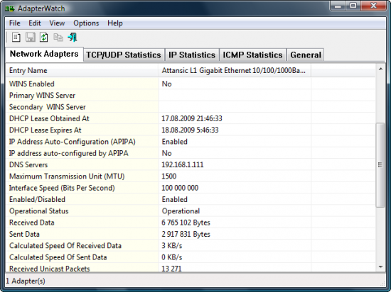391x292 pixels.
Task: Select the Enabled/Disabled row
Action: click(191, 199)
